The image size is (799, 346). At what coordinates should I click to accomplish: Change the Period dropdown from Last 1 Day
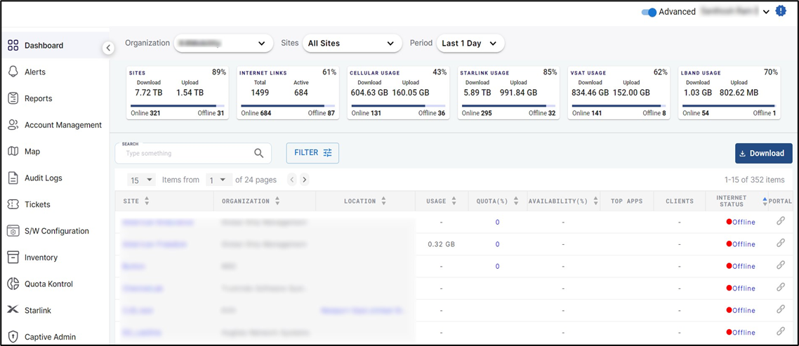pos(470,44)
